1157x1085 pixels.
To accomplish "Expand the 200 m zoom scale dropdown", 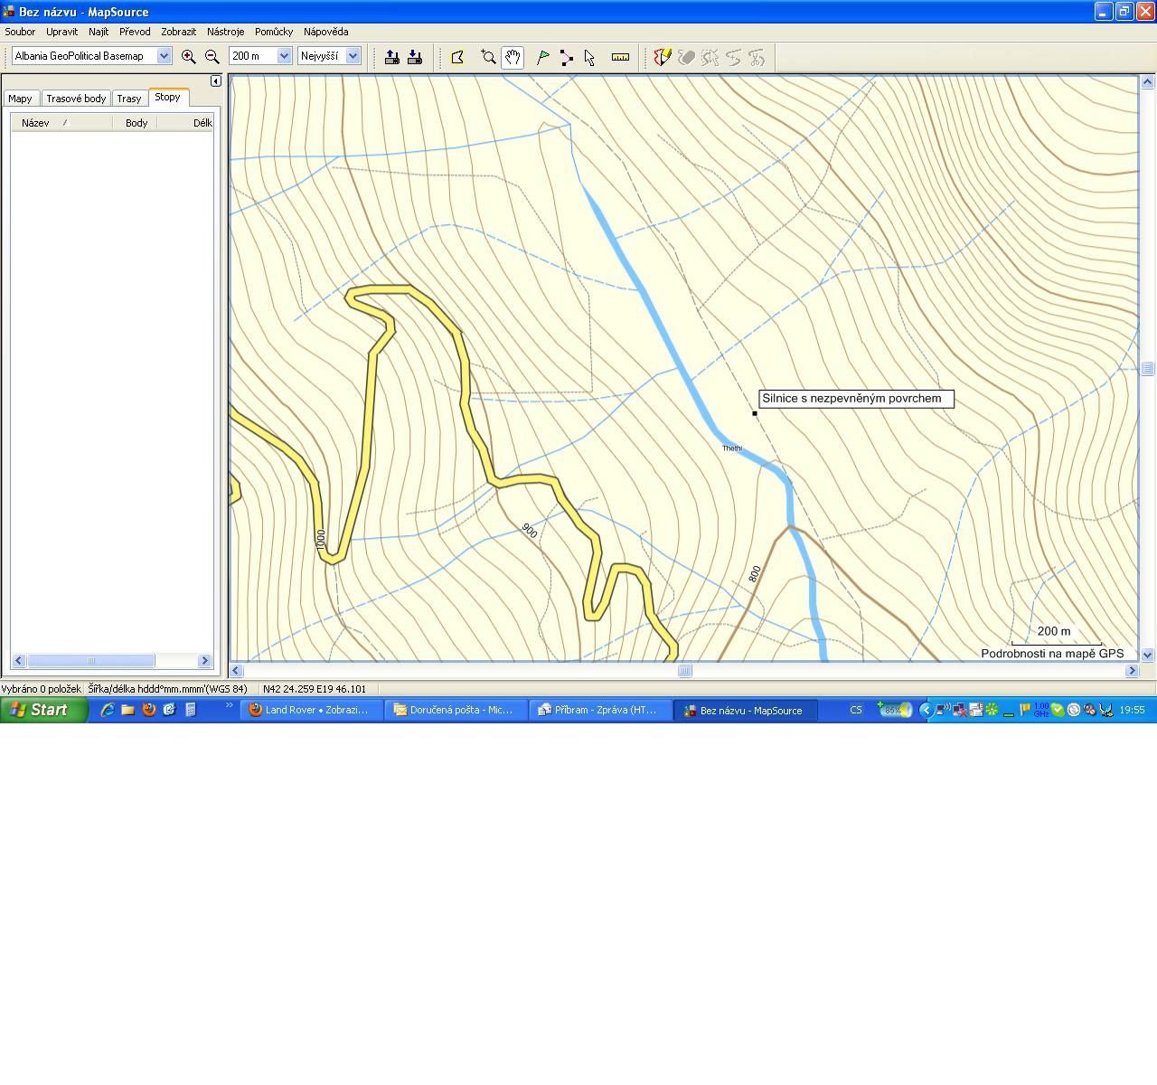I will [284, 56].
